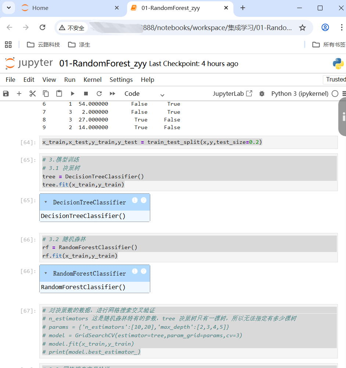Bookmark this page with star icon
Screen dimensions: 346x368
pos(302,28)
